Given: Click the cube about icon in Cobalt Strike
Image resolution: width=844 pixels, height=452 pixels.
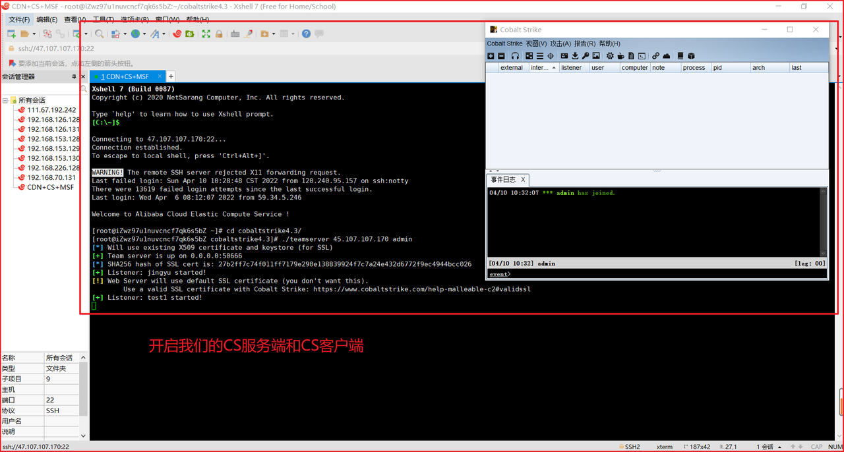Looking at the screenshot, I should 691,56.
